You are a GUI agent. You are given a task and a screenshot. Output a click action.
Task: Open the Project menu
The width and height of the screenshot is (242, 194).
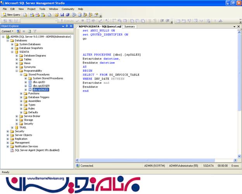coord(31,9)
